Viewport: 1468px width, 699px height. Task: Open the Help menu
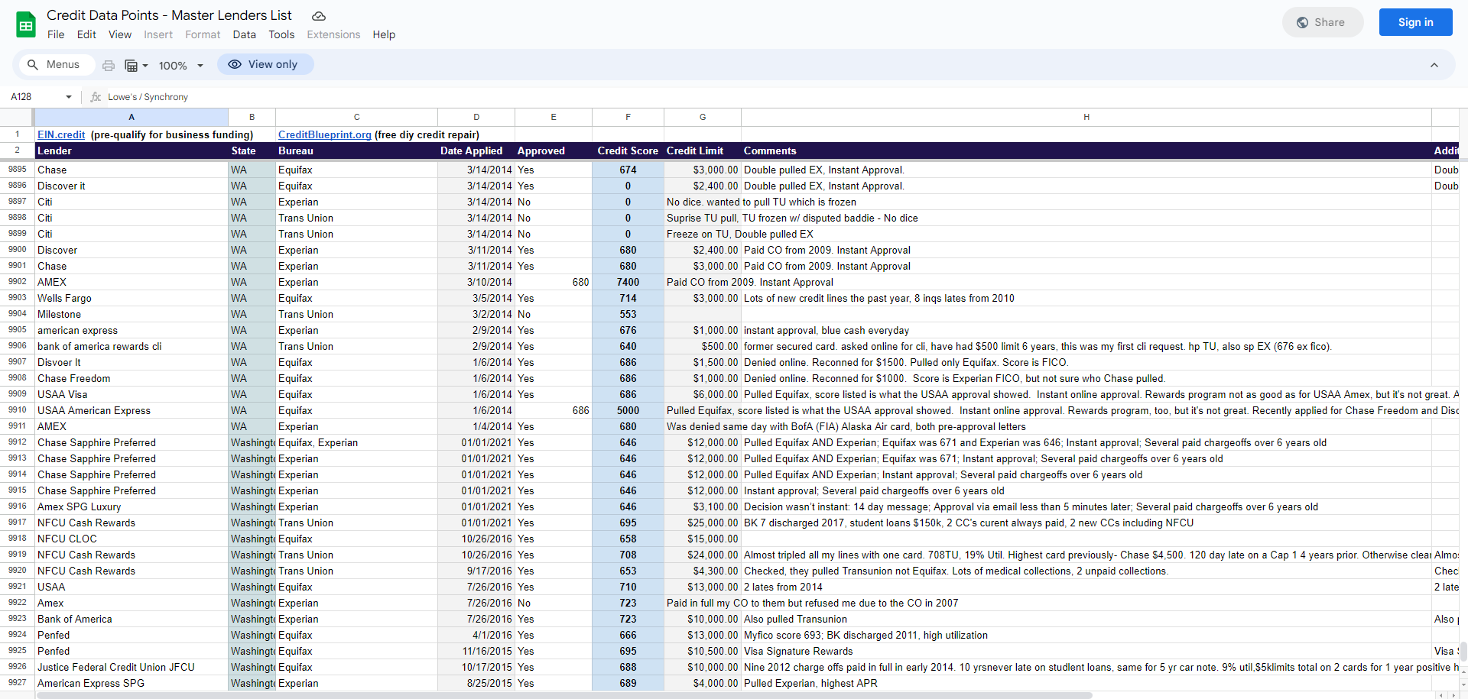click(x=384, y=34)
